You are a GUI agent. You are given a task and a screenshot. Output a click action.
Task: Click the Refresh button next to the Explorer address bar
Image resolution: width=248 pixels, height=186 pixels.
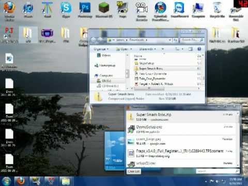tap(175, 40)
